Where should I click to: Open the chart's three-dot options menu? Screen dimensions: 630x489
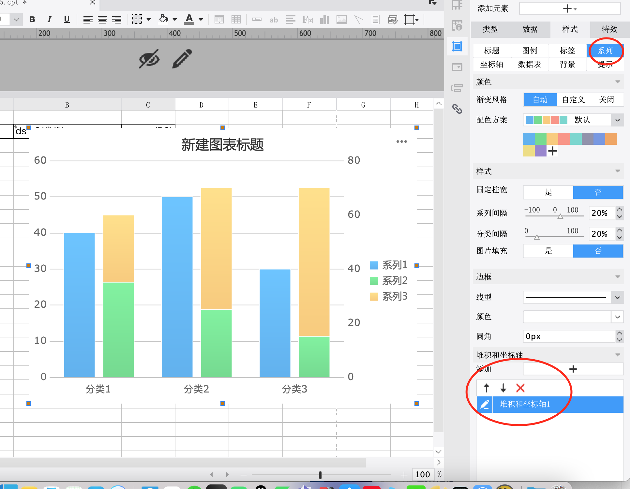point(401,141)
